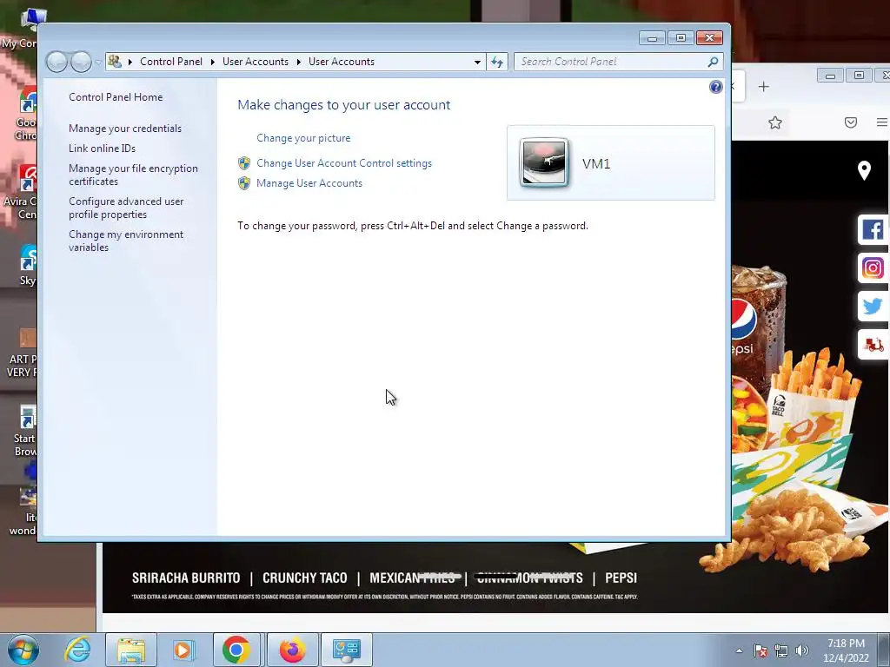Expand arrow after Control Panel breadcrumb
Image resolution: width=890 pixels, height=667 pixels.
point(212,62)
